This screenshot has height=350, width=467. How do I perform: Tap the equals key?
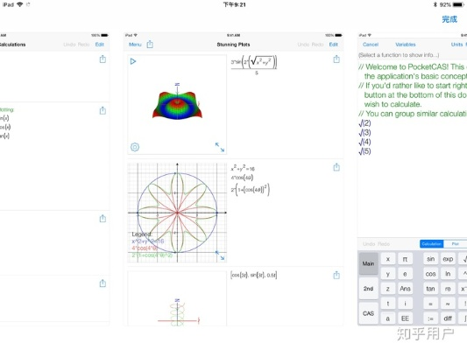[x=431, y=304]
